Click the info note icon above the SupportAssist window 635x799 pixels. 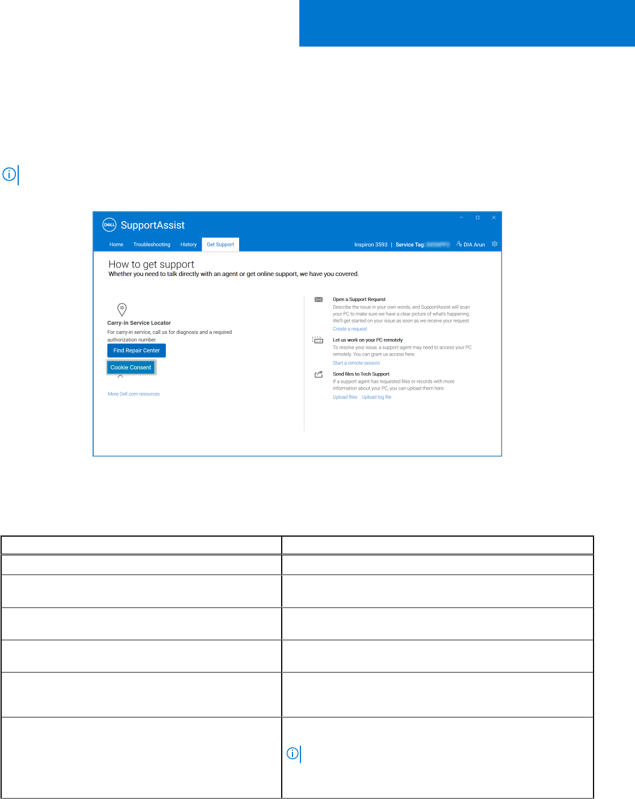(9, 174)
